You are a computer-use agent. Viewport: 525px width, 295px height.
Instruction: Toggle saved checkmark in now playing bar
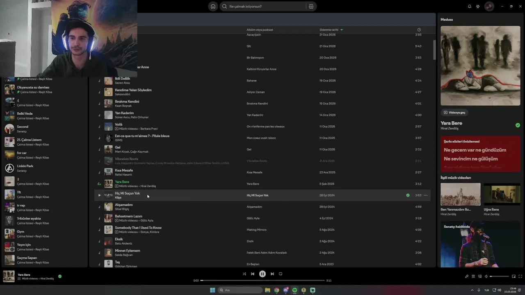(60, 276)
